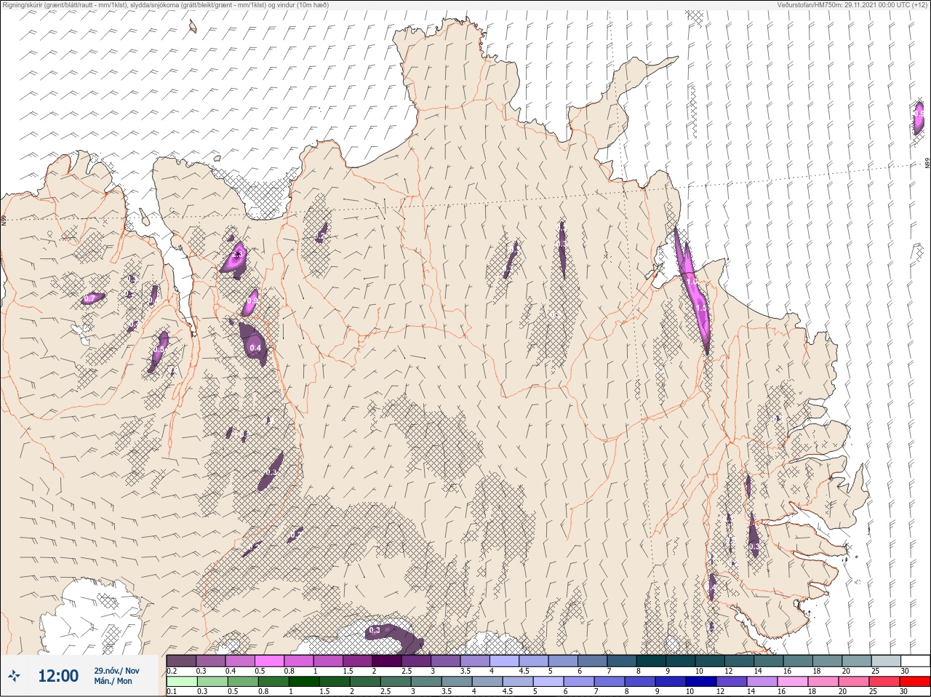Image resolution: width=931 pixels, height=697 pixels.
Task: Click the 'Rigning/skúrir' map title header
Action: pos(165,5)
